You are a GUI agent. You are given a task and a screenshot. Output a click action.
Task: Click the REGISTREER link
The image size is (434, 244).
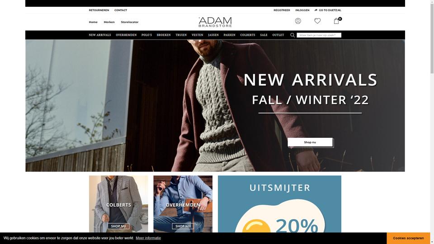click(282, 10)
